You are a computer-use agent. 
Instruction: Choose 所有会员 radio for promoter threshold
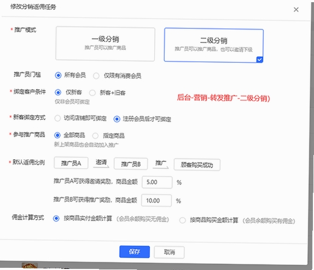pyautogui.click(x=58, y=75)
